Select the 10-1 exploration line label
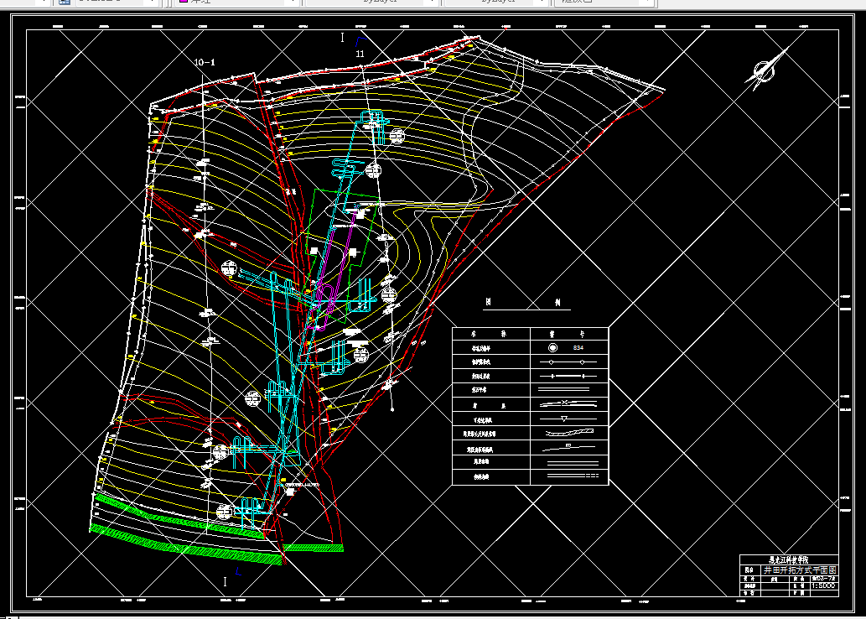This screenshot has width=866, height=619. tap(205, 62)
